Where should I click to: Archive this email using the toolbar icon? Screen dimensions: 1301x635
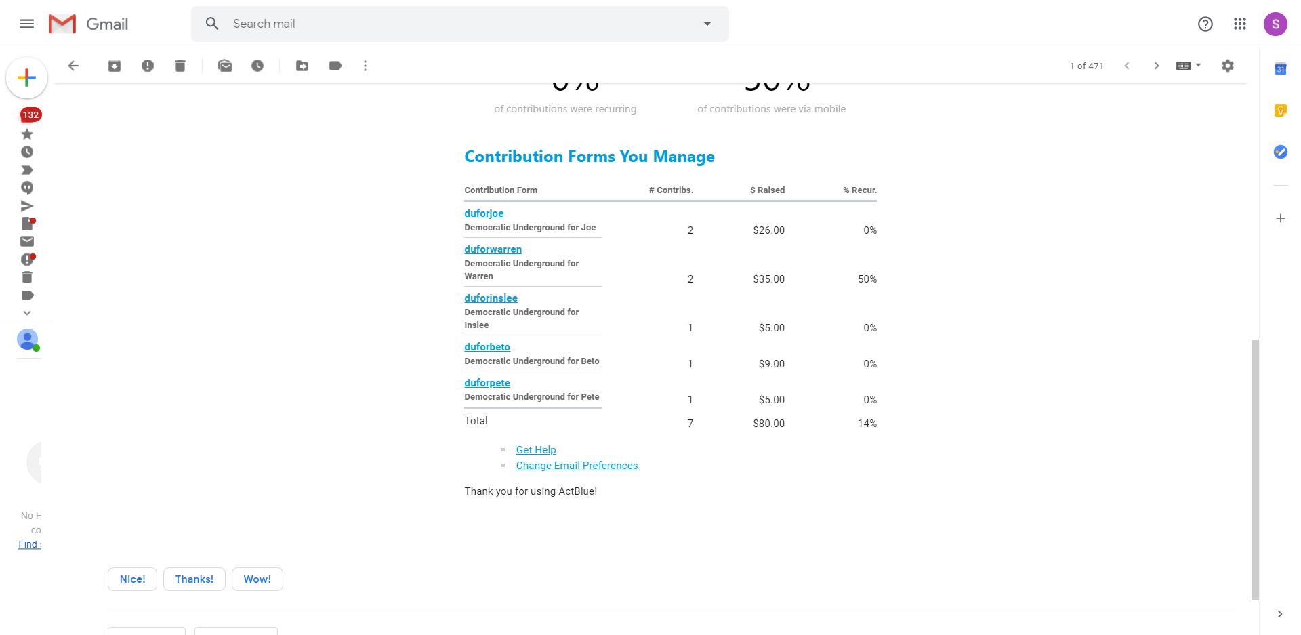115,66
